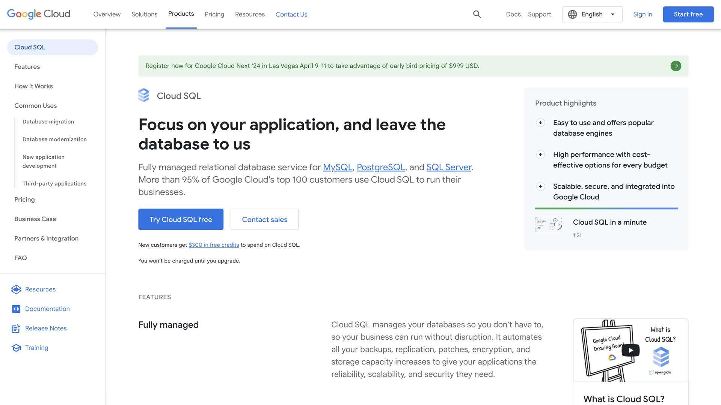Screen dimensions: 721x405
Task: Click the Try Cloud SQL free button
Action: click(181, 219)
